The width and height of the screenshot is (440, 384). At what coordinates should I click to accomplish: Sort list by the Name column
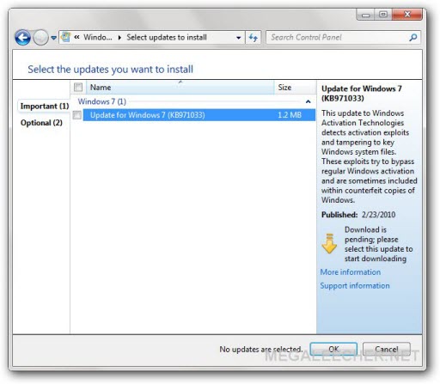180,88
